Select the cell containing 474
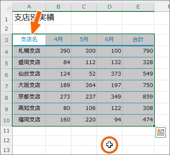 click(138, 120)
